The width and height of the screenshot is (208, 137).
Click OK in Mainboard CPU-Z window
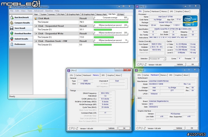click(192, 128)
